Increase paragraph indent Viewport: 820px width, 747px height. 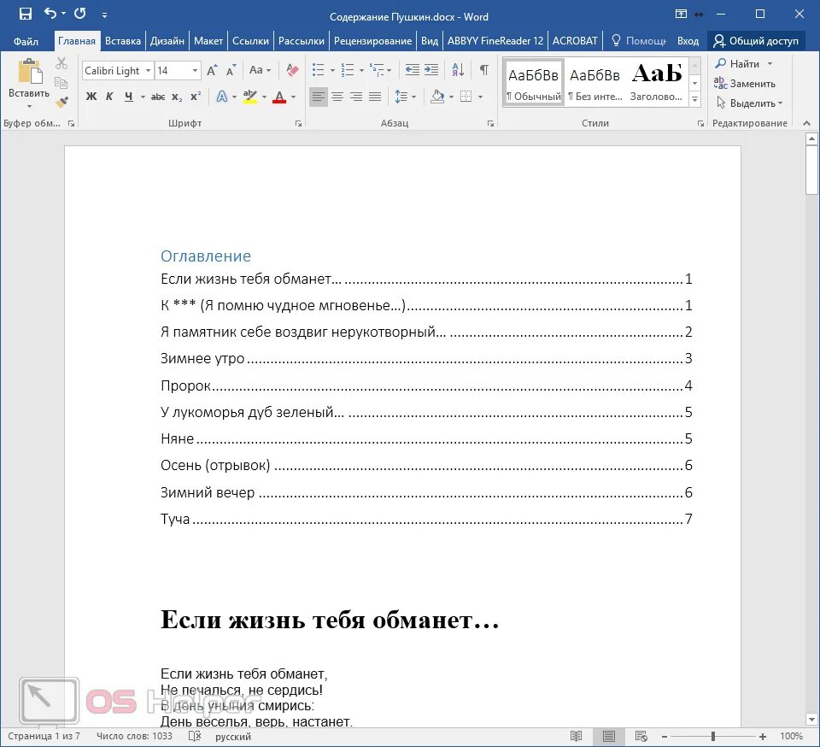(x=431, y=69)
